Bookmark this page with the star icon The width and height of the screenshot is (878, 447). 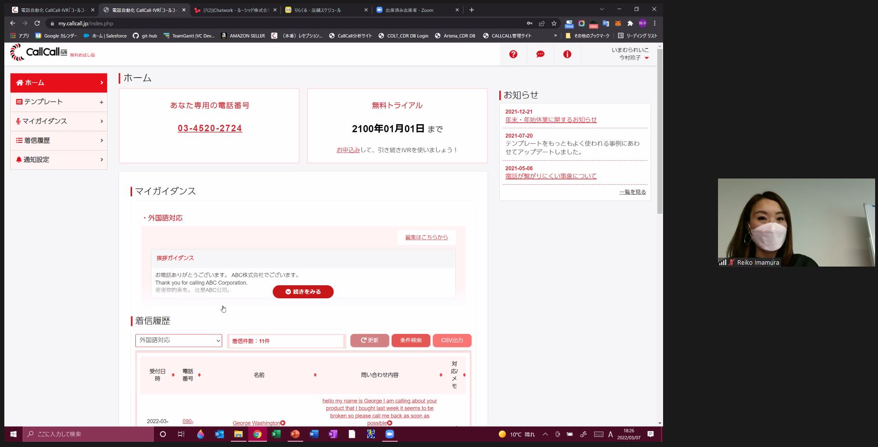(x=554, y=23)
